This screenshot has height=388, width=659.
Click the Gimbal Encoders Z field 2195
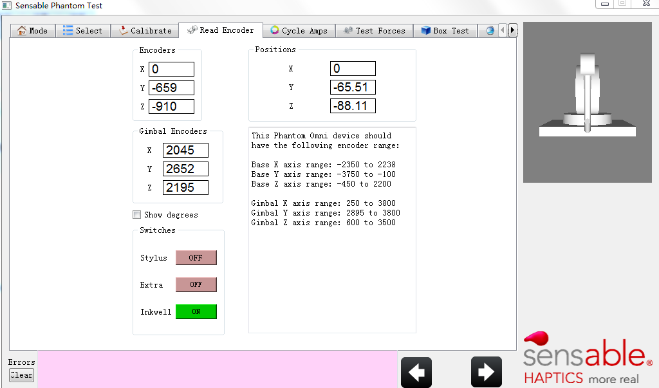pos(185,187)
